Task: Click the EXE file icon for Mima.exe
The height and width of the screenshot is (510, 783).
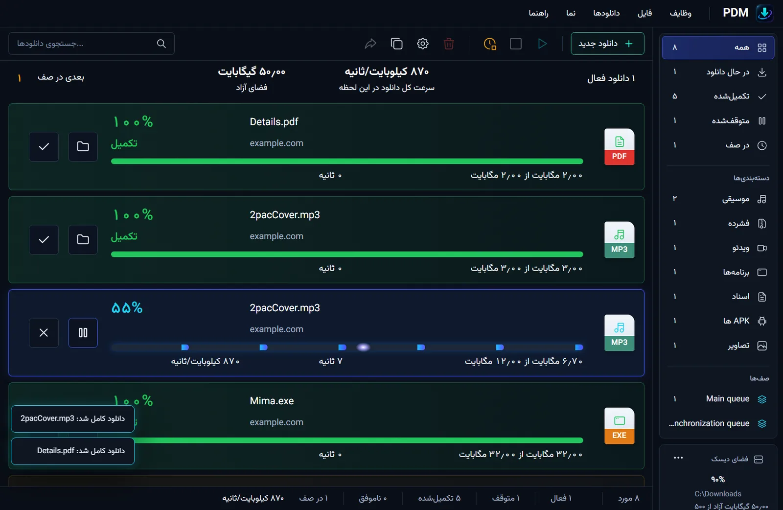Action: point(619,425)
